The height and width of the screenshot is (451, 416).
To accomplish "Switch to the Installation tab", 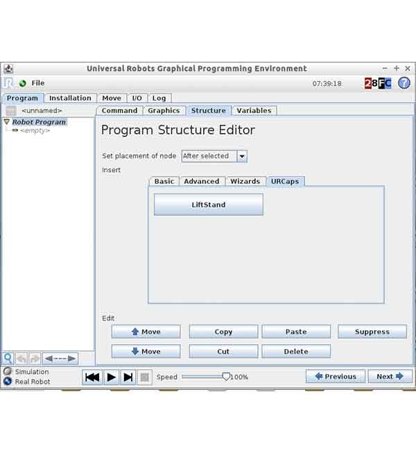I will [x=70, y=98].
